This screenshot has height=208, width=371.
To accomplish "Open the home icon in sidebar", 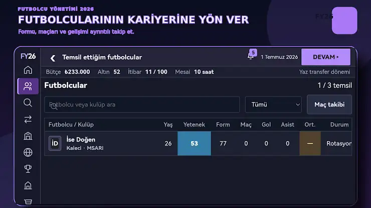I will tap(28, 70).
